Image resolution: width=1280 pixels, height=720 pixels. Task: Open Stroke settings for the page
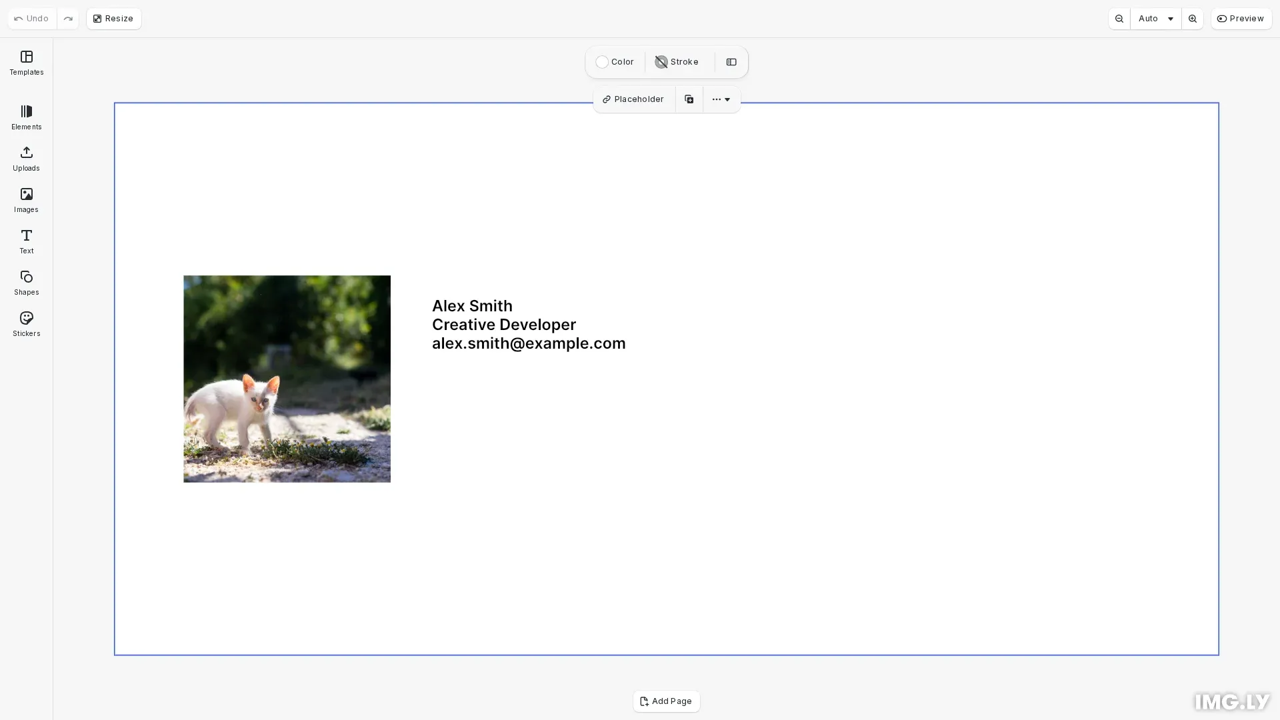coord(676,61)
